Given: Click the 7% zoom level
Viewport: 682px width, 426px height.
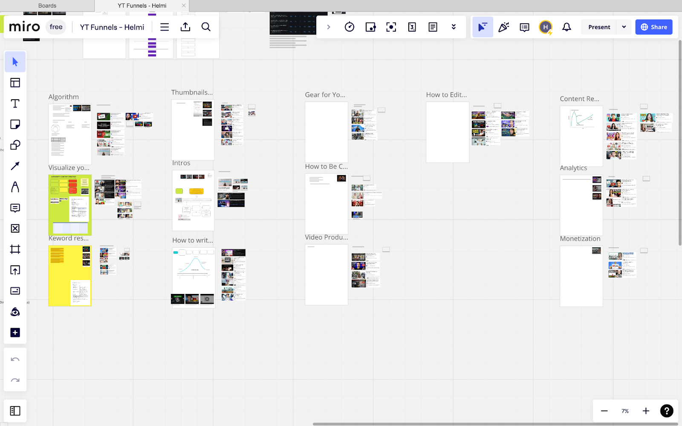Looking at the screenshot, I should click(x=625, y=411).
